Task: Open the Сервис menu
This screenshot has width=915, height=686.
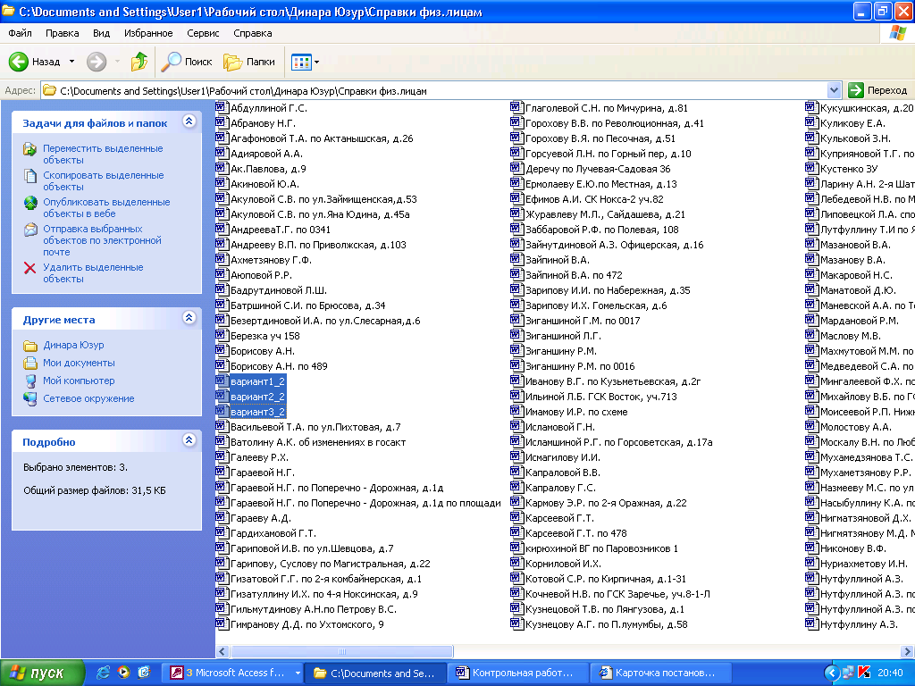Action: click(x=203, y=33)
